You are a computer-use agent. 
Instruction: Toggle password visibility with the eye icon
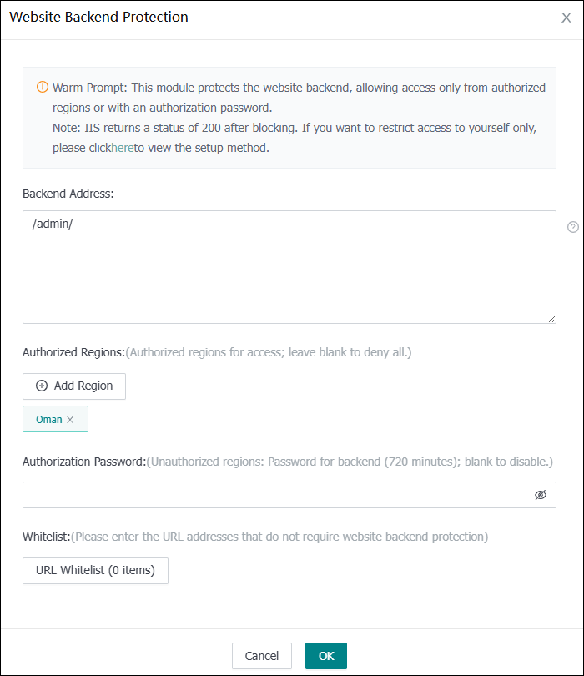point(541,495)
